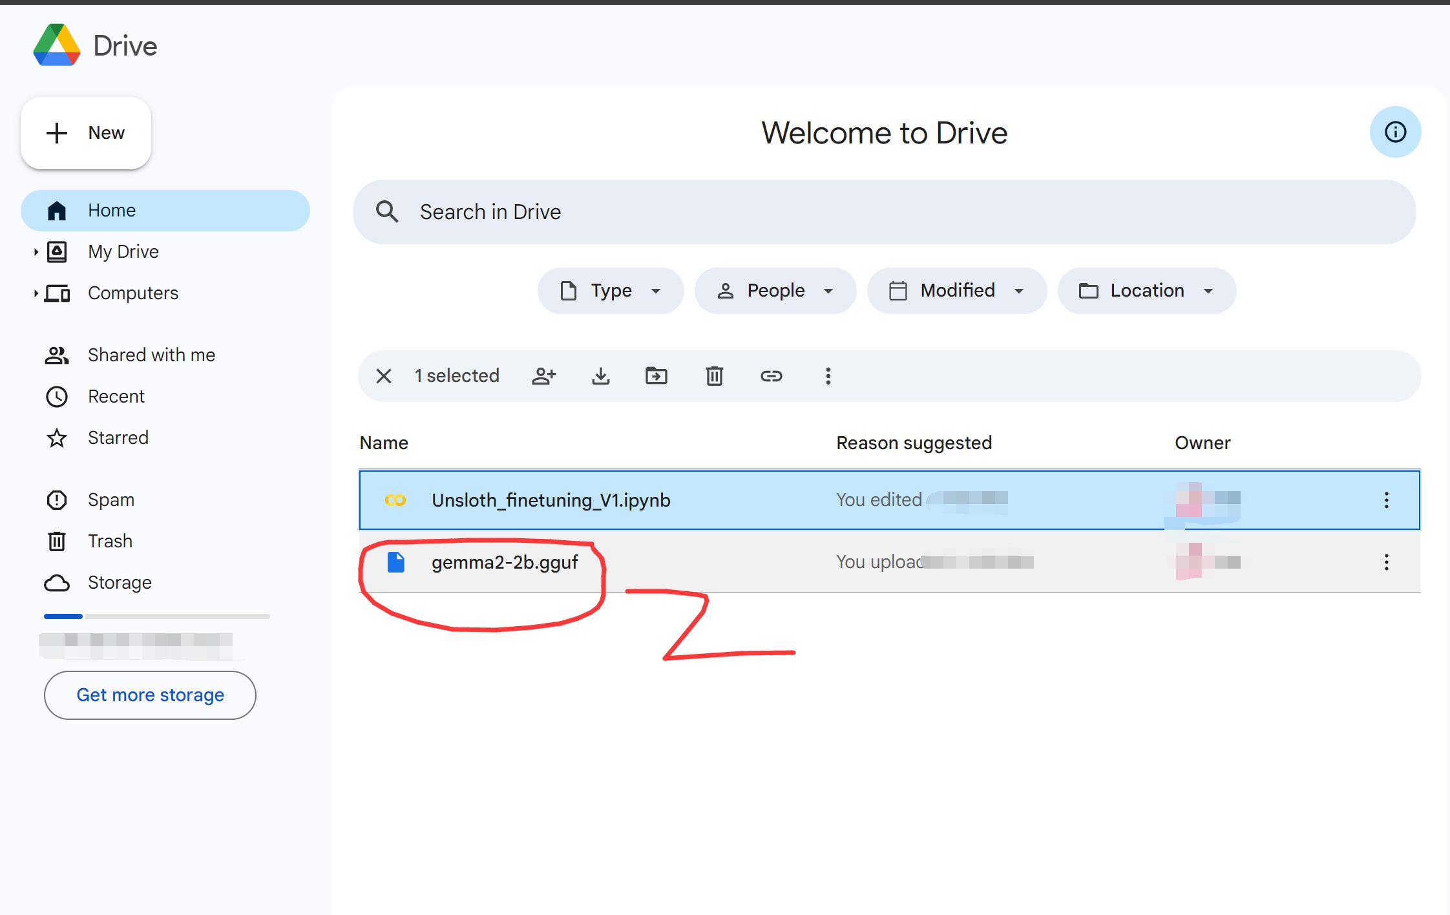Open the view details info icon

pos(1395,132)
